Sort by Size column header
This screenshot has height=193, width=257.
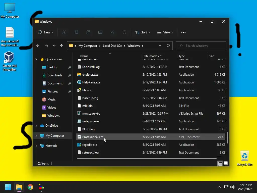point(211,56)
